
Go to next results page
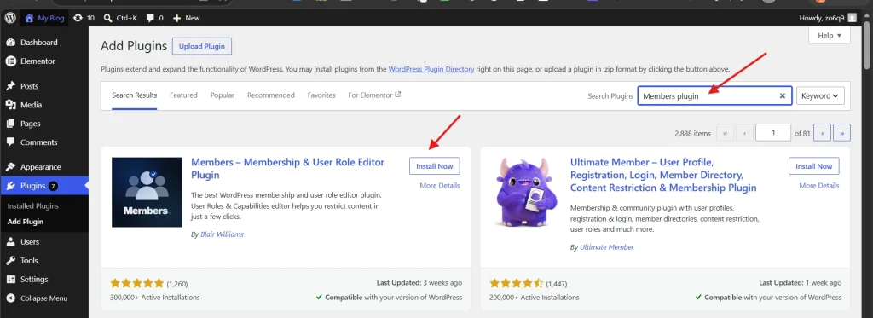click(x=823, y=133)
